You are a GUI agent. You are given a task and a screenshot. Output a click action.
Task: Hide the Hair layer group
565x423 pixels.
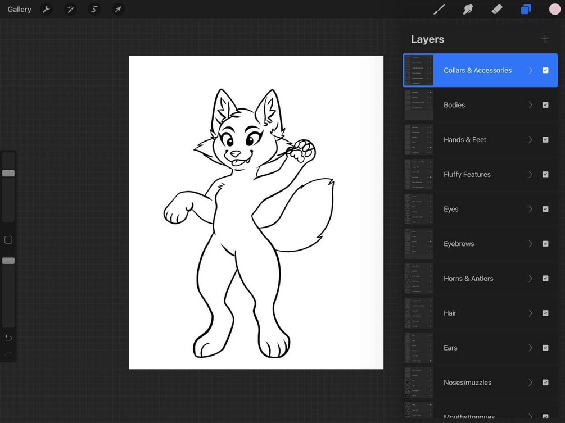pos(545,313)
